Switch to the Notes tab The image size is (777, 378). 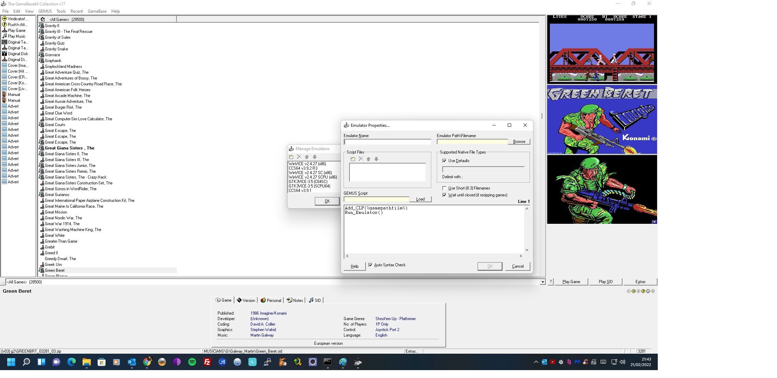[x=295, y=301]
